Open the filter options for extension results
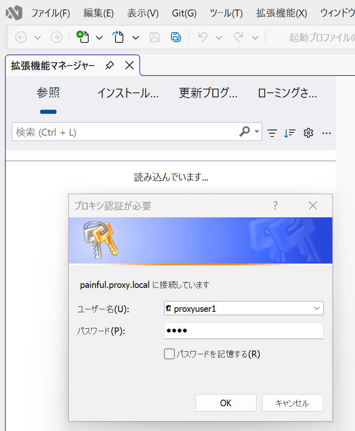This screenshot has height=431, width=355. tap(272, 133)
